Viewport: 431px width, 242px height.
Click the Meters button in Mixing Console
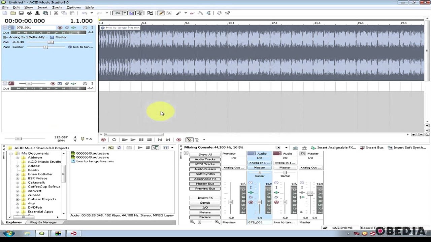[x=205, y=212]
